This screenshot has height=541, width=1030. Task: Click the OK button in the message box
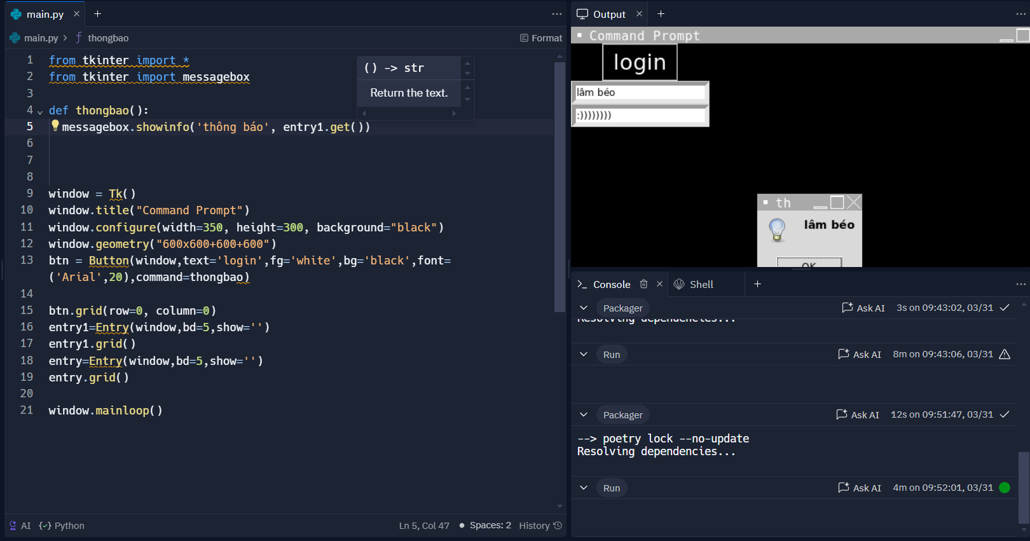[809, 263]
